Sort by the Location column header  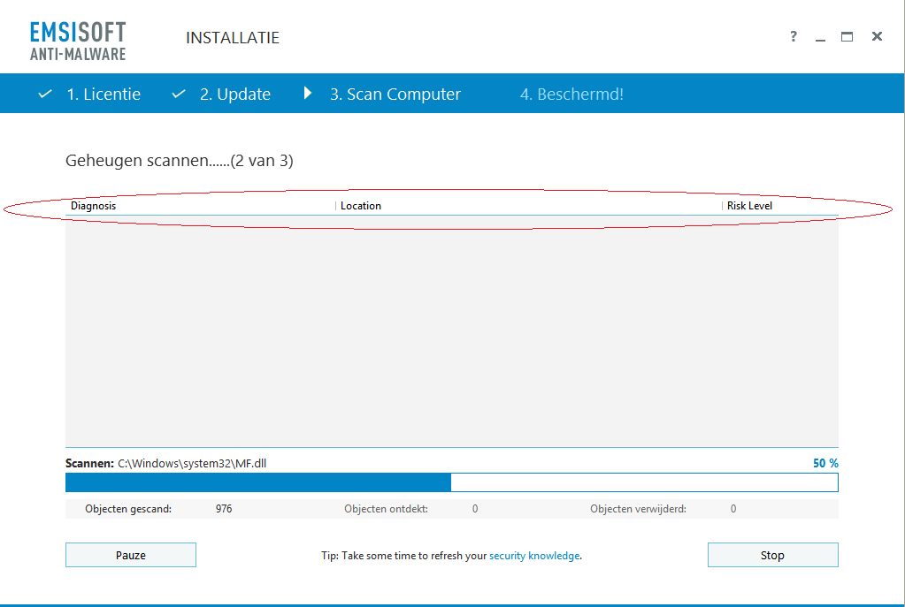(x=528, y=206)
